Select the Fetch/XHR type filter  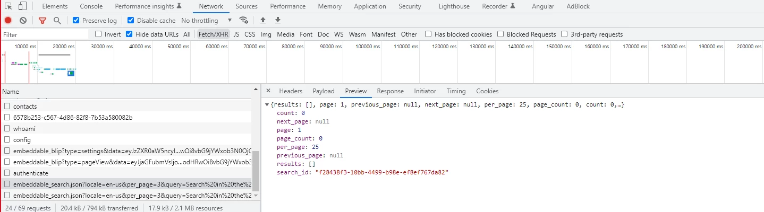213,34
